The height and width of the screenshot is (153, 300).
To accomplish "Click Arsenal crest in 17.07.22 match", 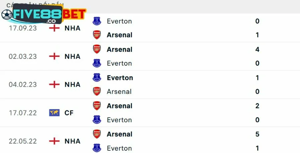I will tap(97, 106).
